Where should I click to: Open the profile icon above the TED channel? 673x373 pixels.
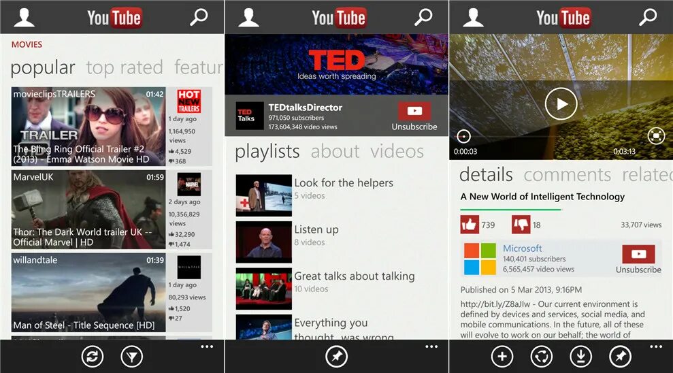coord(248,18)
